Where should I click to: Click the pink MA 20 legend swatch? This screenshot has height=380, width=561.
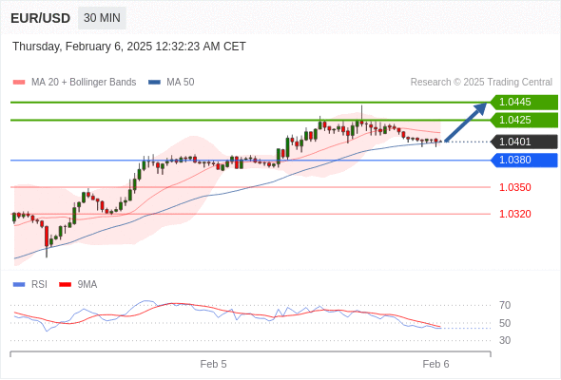19,83
